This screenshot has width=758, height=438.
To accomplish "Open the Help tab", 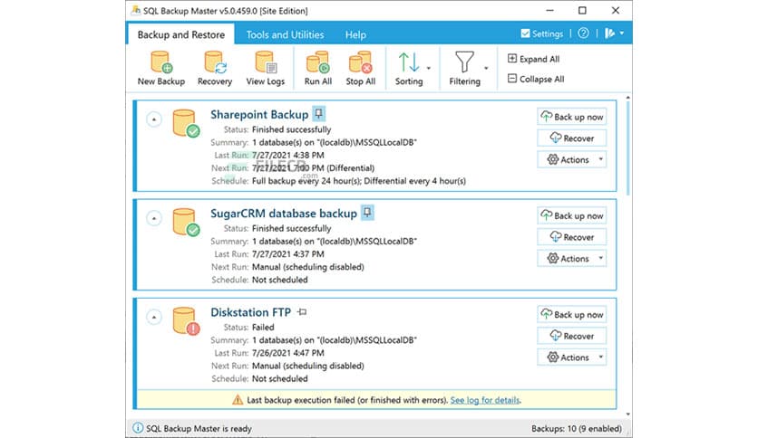I will point(355,34).
